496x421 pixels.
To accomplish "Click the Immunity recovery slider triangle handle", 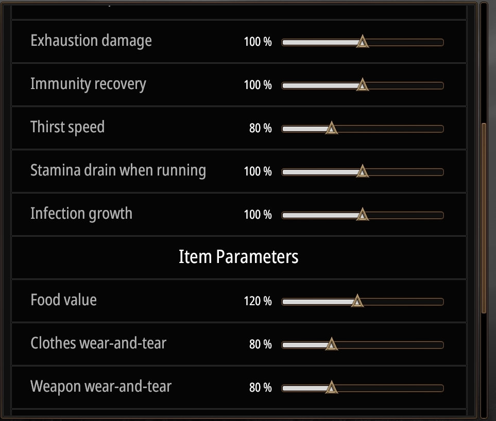I will pyautogui.click(x=362, y=85).
